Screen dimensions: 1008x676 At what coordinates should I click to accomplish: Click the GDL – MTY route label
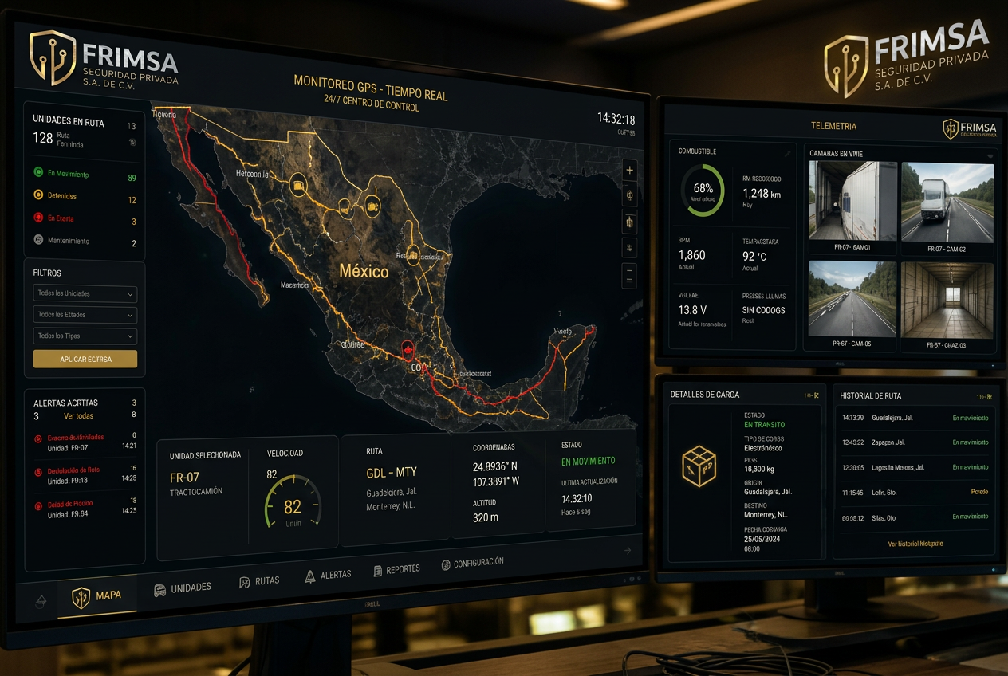(x=393, y=473)
